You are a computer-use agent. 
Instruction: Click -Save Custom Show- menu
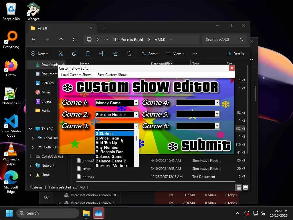[x=112, y=75]
